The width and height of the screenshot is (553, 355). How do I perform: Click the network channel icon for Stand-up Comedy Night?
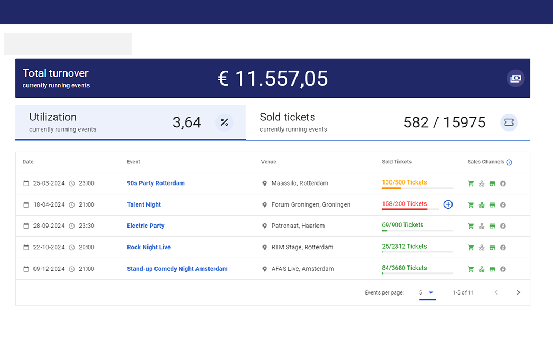coord(481,269)
